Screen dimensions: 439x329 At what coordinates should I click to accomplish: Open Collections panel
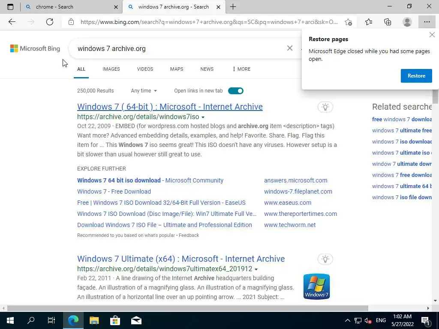point(388,22)
